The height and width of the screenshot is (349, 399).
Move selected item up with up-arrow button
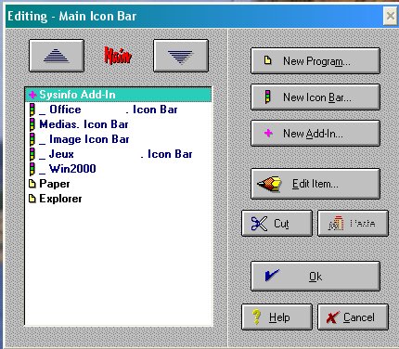(57, 56)
